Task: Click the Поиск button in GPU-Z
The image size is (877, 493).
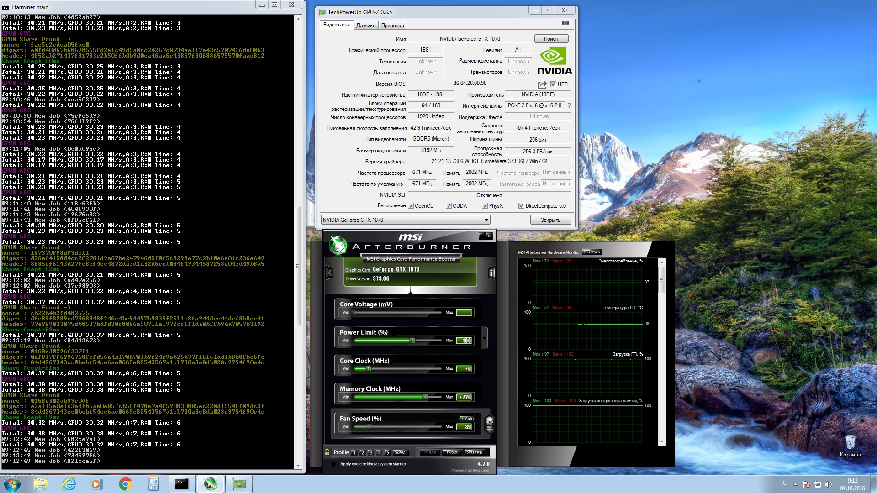Action: point(551,39)
